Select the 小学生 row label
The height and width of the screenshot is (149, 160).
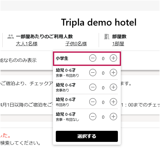point(62,58)
